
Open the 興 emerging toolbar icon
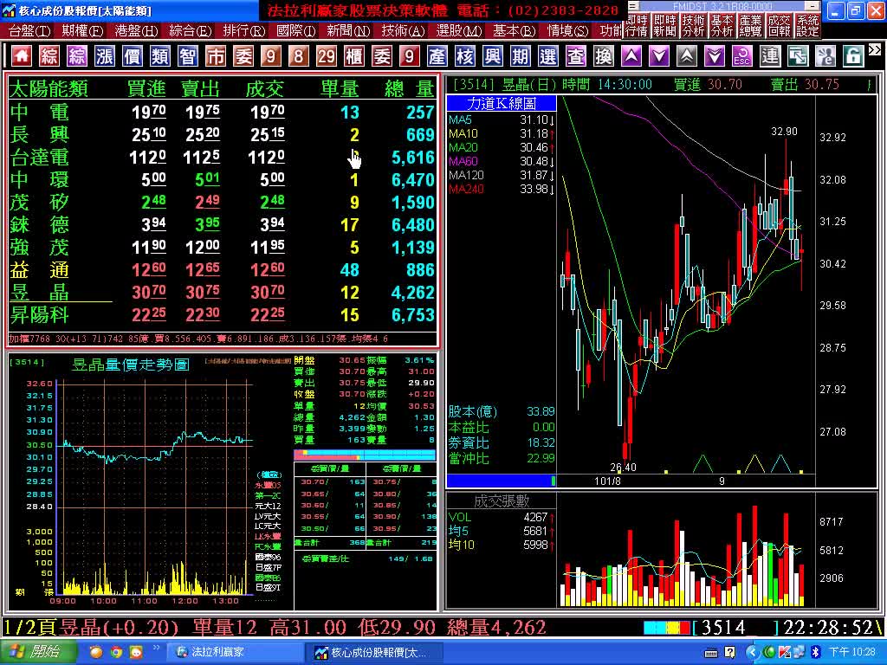click(x=493, y=56)
